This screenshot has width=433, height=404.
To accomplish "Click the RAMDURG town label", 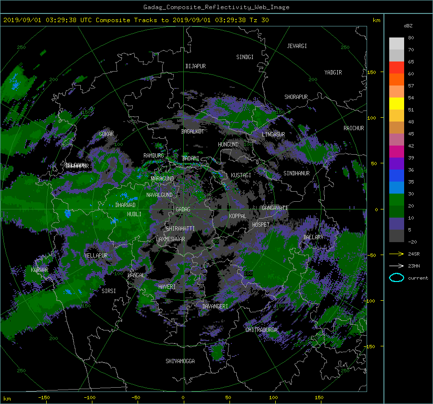I will tap(153, 156).
